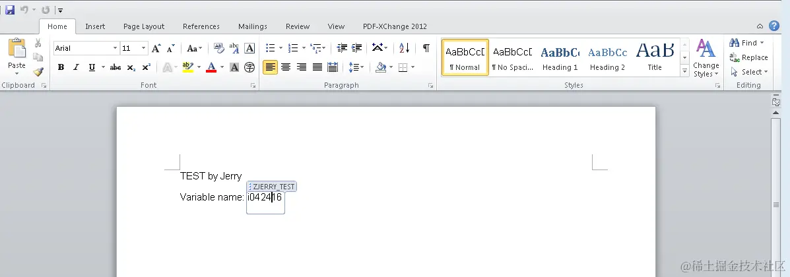
Task: Toggle Subscript formatting
Action: pyautogui.click(x=131, y=67)
